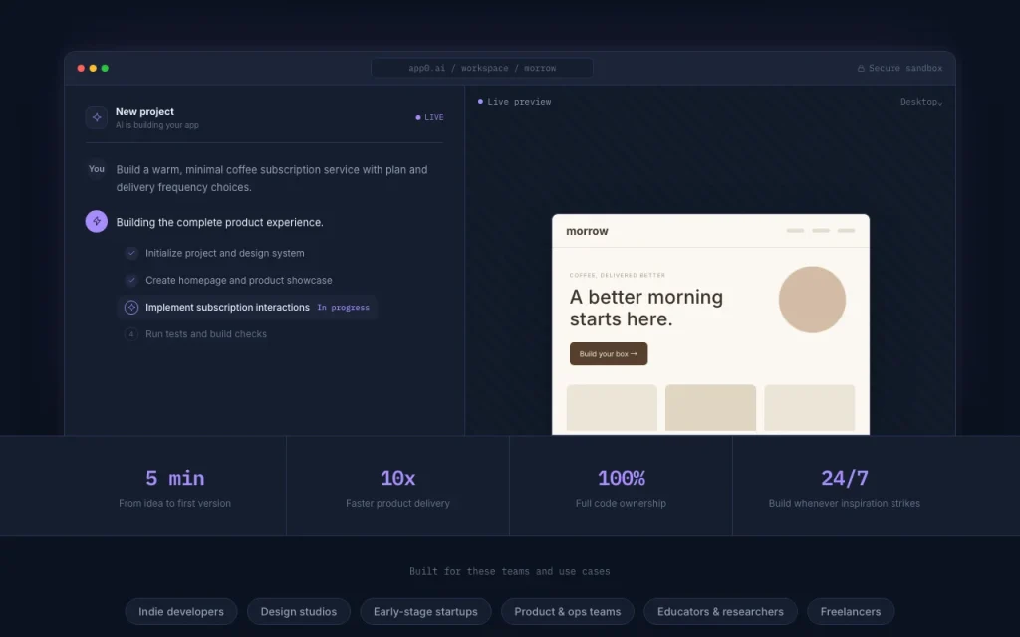Click Full code ownership caption

click(621, 503)
